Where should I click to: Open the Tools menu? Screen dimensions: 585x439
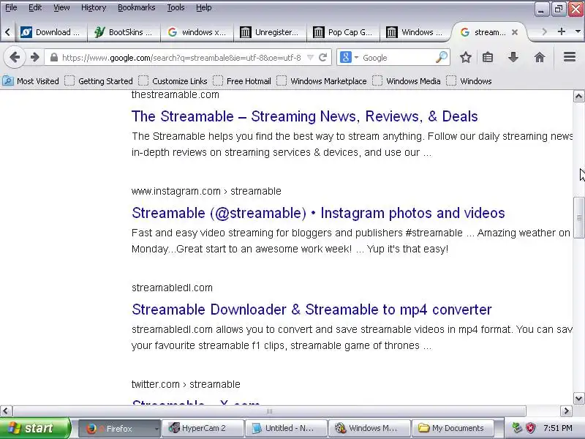(175, 7)
